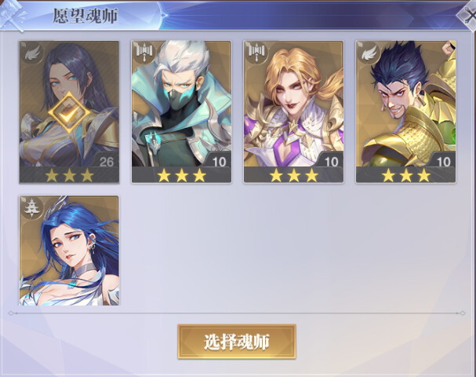The width and height of the screenshot is (476, 377).
Task: Click wing class icon on golden-armored man card
Action: click(369, 53)
